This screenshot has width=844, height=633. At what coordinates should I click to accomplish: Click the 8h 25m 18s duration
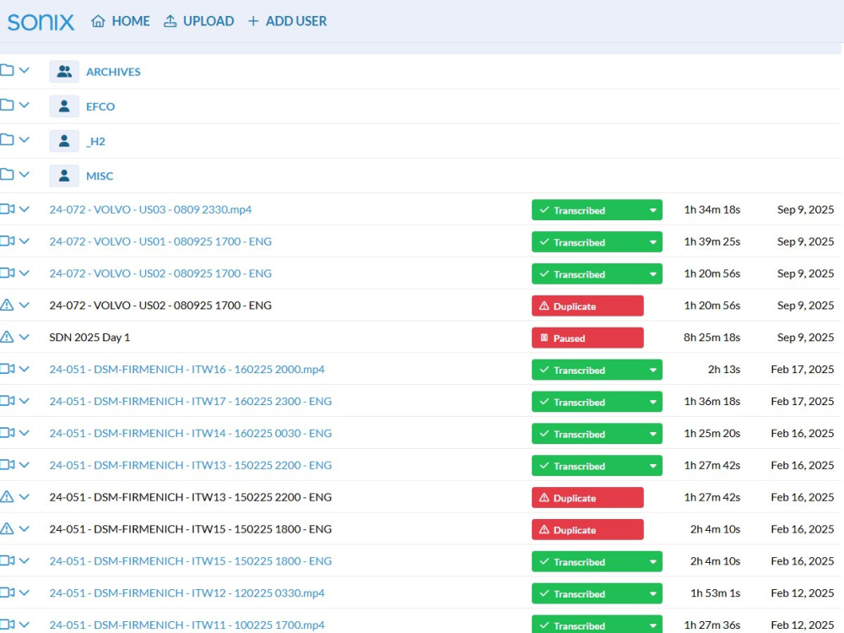pos(712,338)
